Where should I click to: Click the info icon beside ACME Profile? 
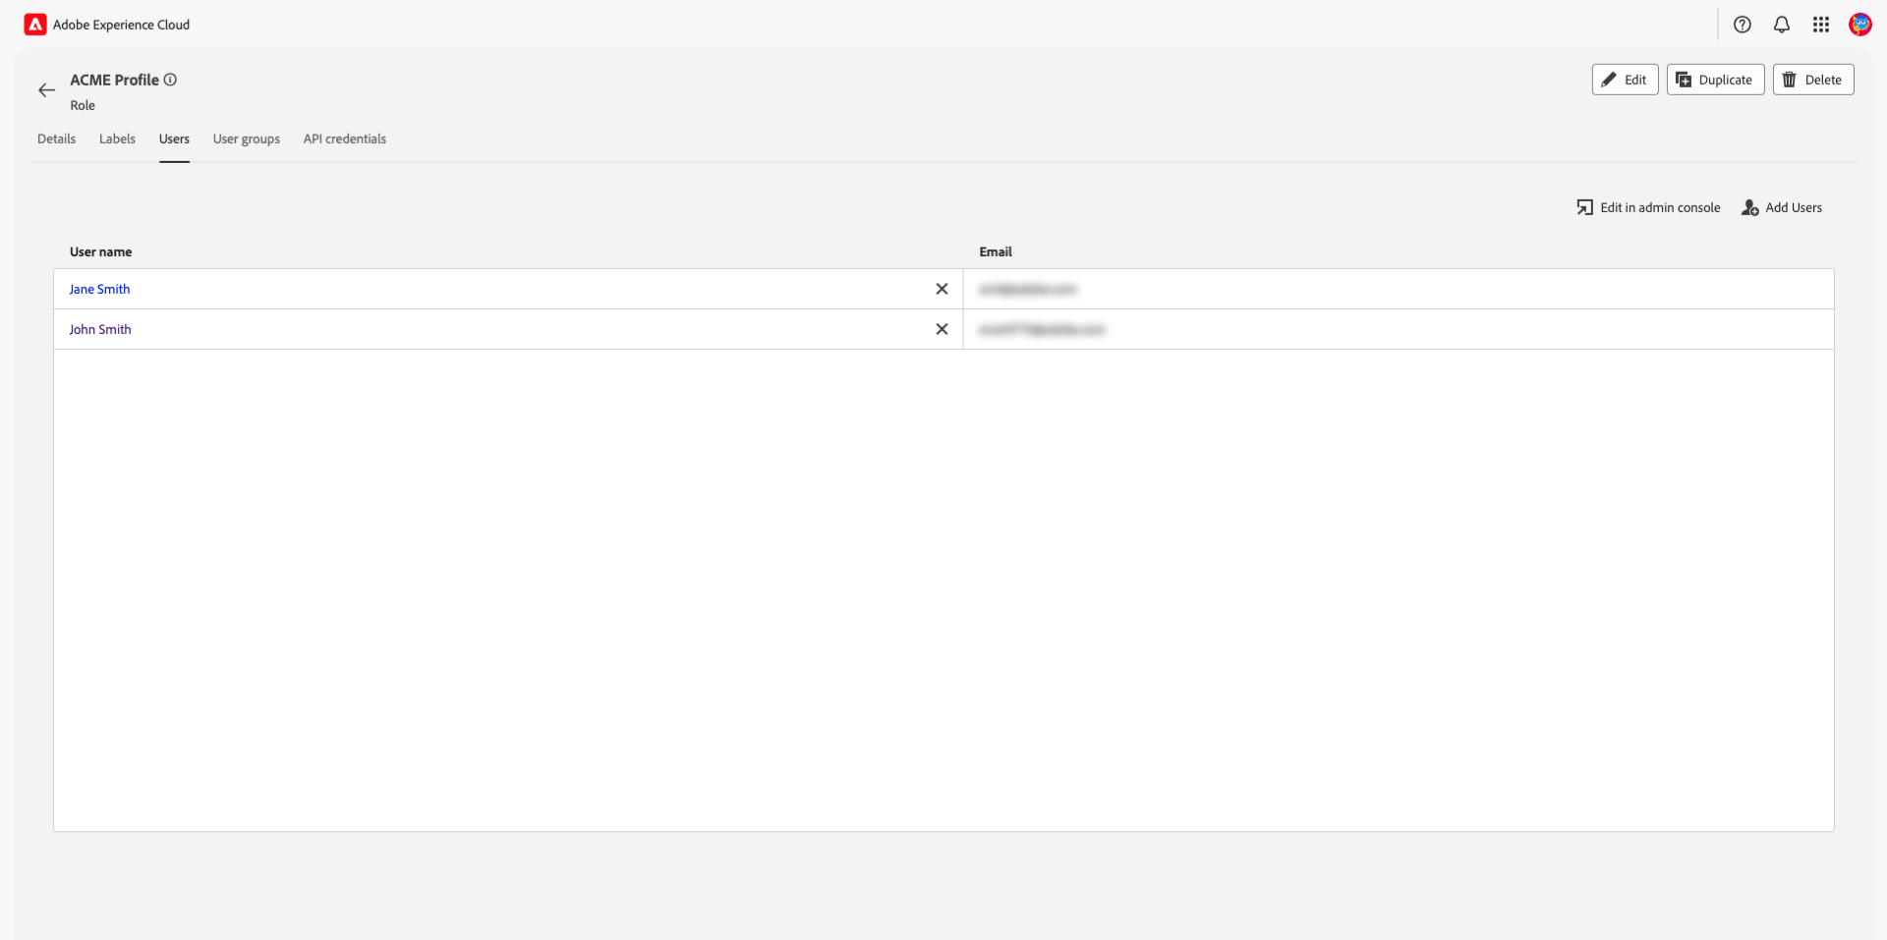coord(170,80)
